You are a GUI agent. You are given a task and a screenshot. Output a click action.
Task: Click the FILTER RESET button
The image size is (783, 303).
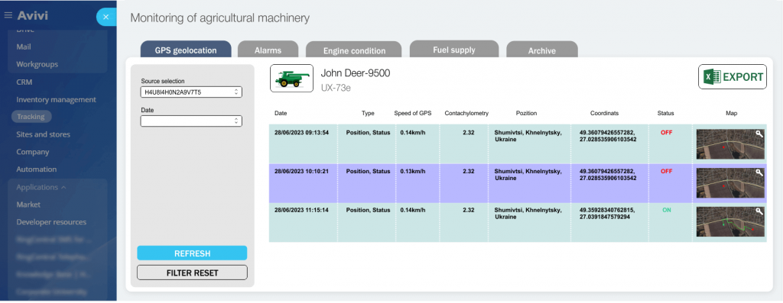click(192, 272)
